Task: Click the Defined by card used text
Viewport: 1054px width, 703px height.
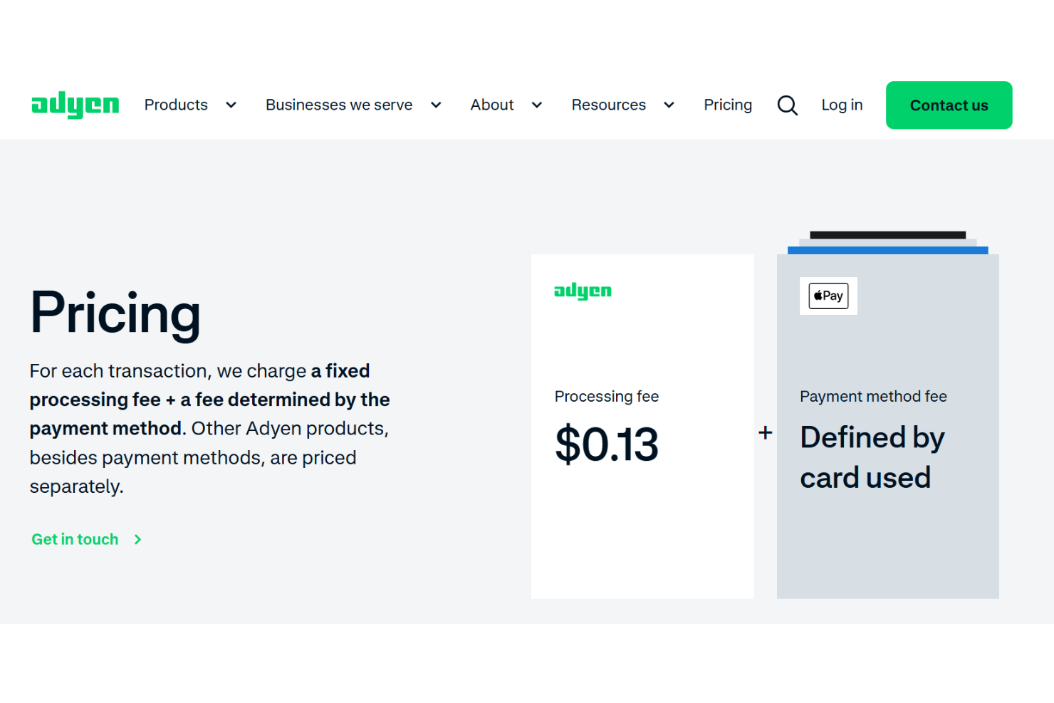Action: point(872,457)
